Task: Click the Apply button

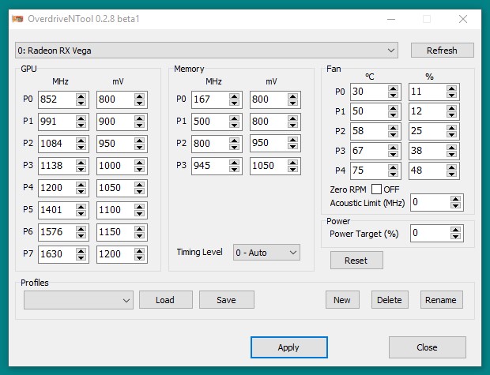Action: 288,347
